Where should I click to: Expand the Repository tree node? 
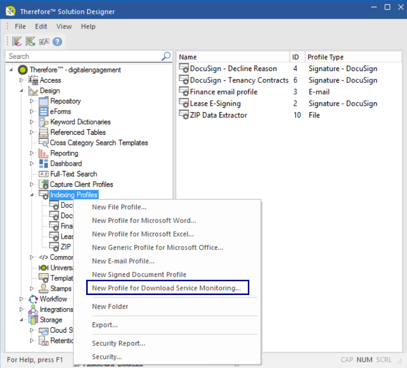32,101
